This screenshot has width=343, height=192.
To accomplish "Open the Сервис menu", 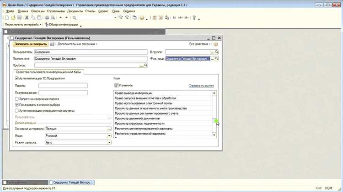I will (103, 11).
